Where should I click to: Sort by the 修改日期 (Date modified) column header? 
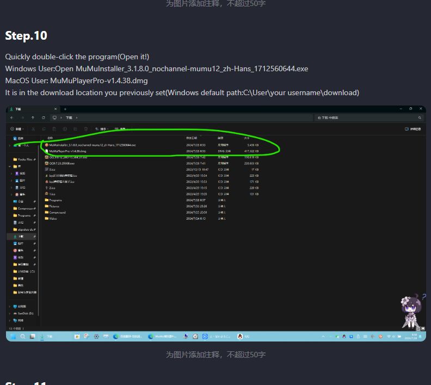pyautogui.click(x=192, y=138)
